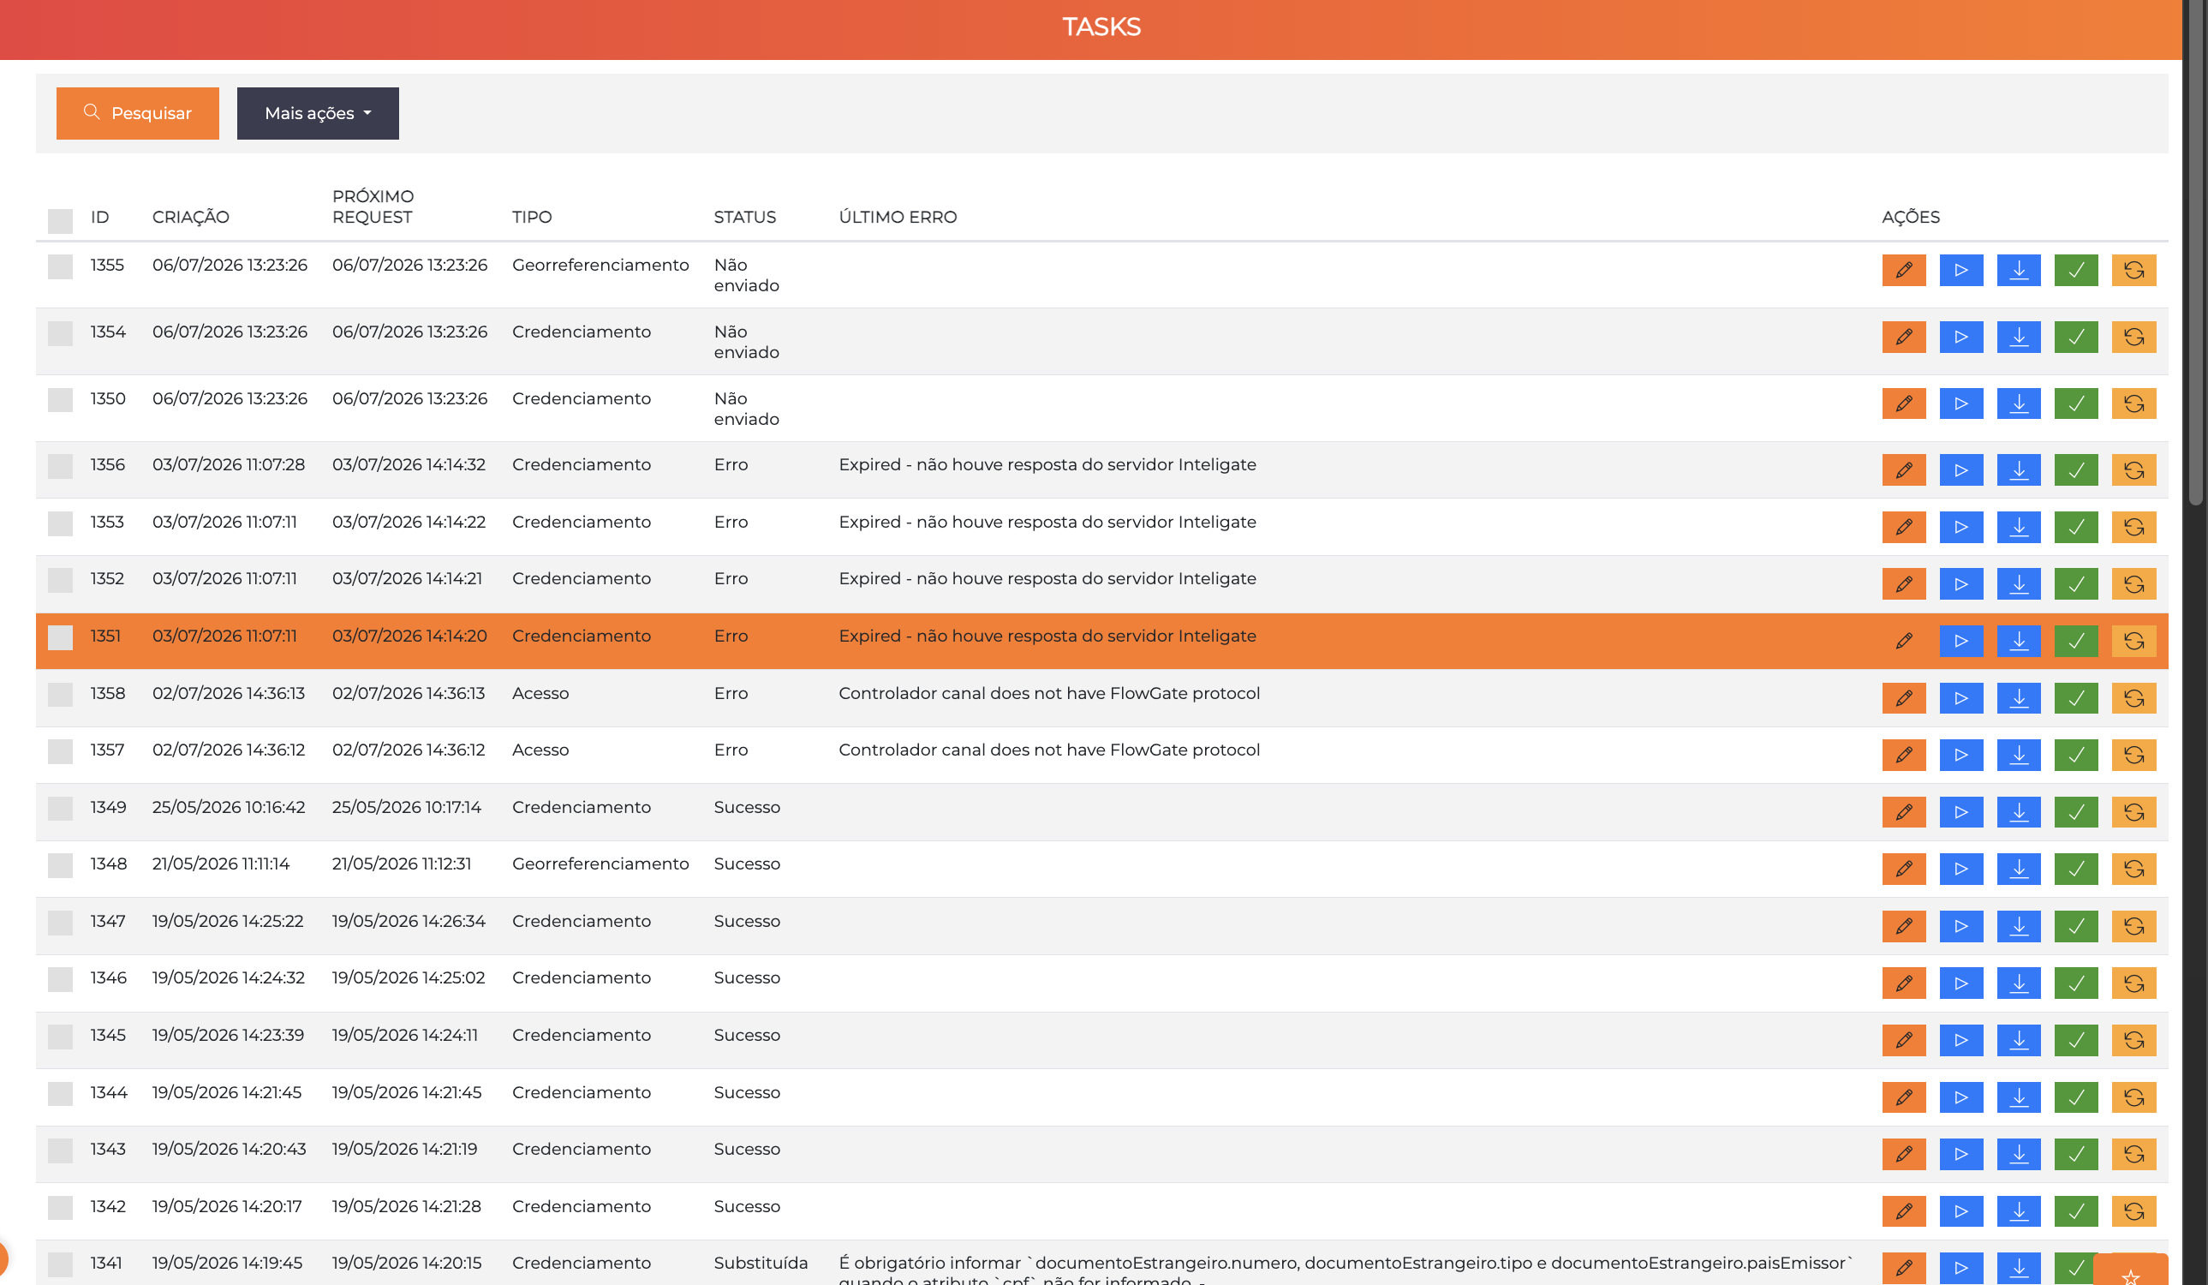
Task: Click the 'Substituída' status in row 1341
Action: tap(761, 1263)
